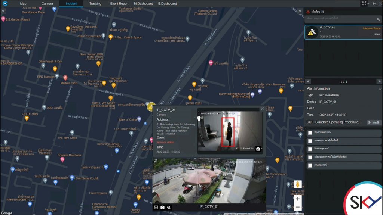Go to next alert page with double arrow

(x=379, y=81)
